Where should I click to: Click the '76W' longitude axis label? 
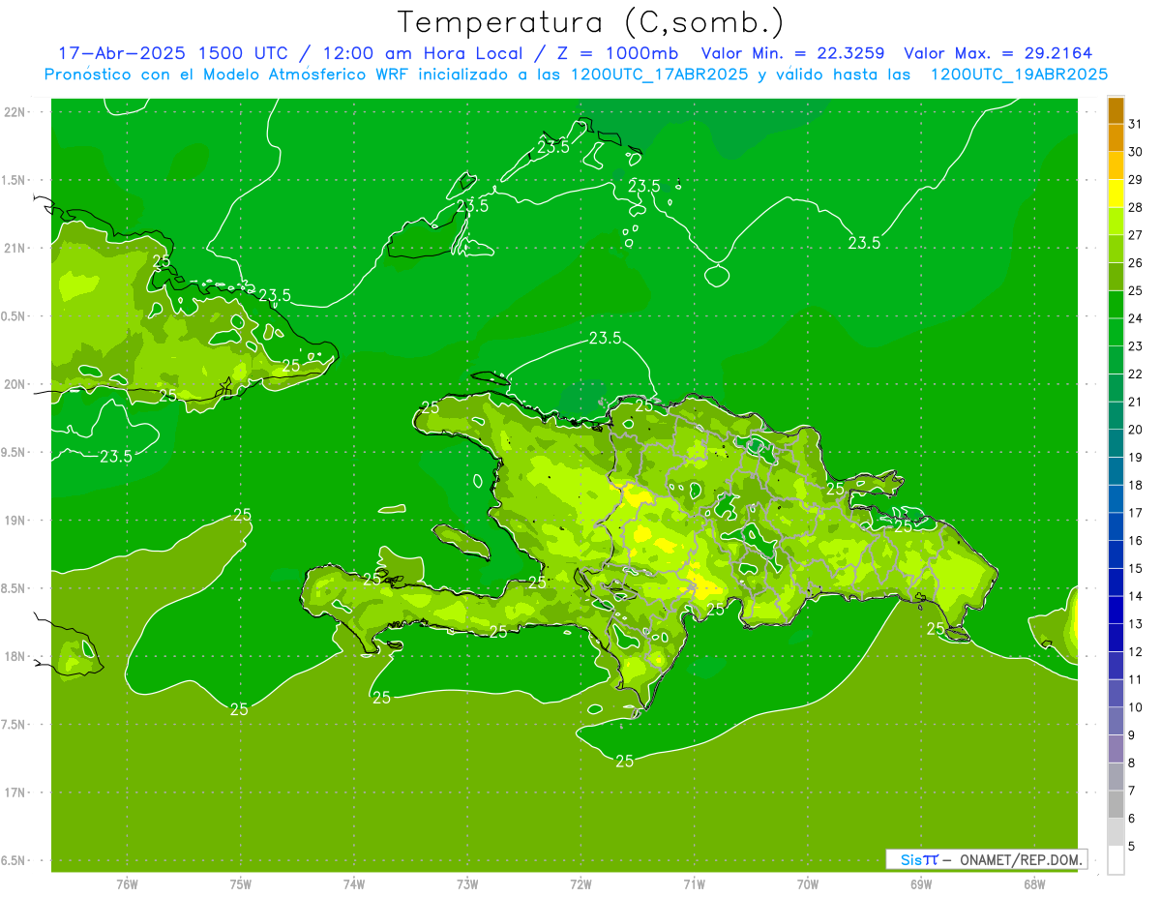[x=127, y=884]
